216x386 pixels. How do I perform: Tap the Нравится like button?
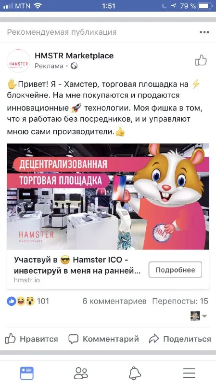coord(31,339)
